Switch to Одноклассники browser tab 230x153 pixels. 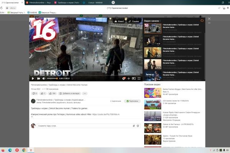click(x=10, y=3)
